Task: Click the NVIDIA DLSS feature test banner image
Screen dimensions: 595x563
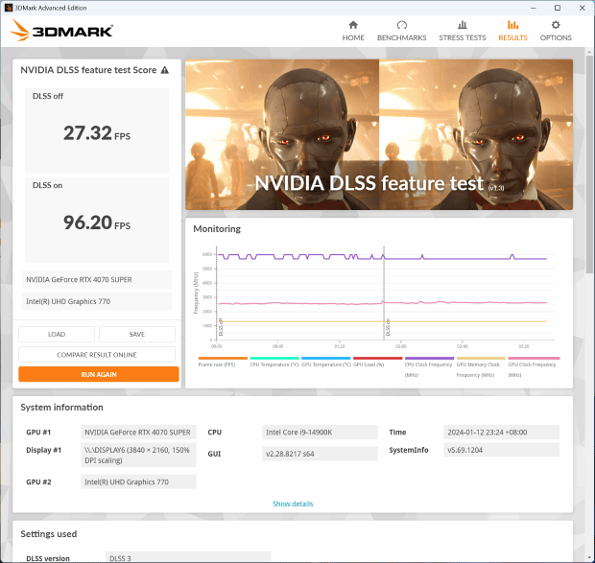Action: click(379, 134)
